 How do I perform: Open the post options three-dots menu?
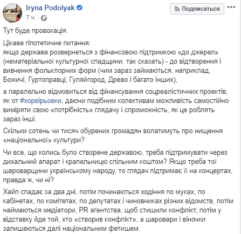coord(231,7)
